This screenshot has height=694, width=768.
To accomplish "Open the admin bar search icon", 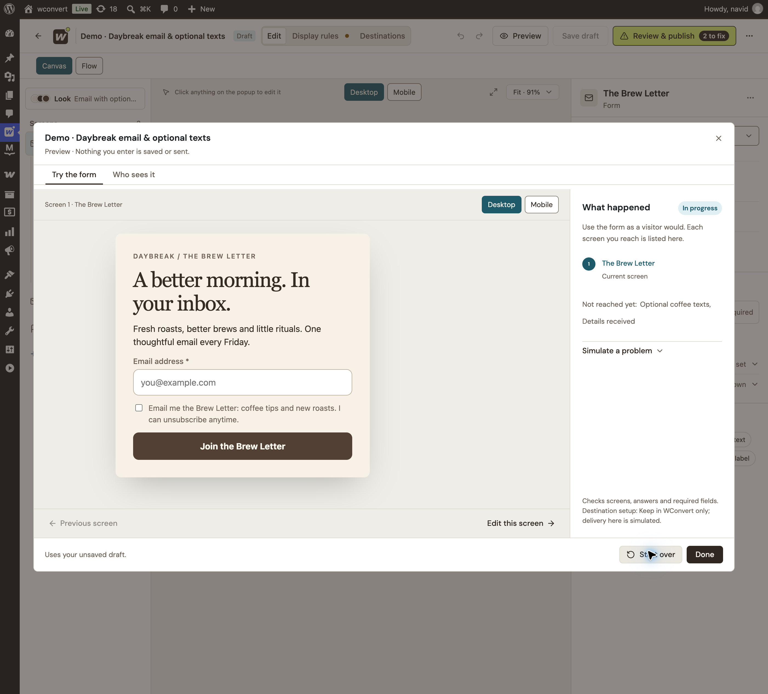I will [x=131, y=9].
